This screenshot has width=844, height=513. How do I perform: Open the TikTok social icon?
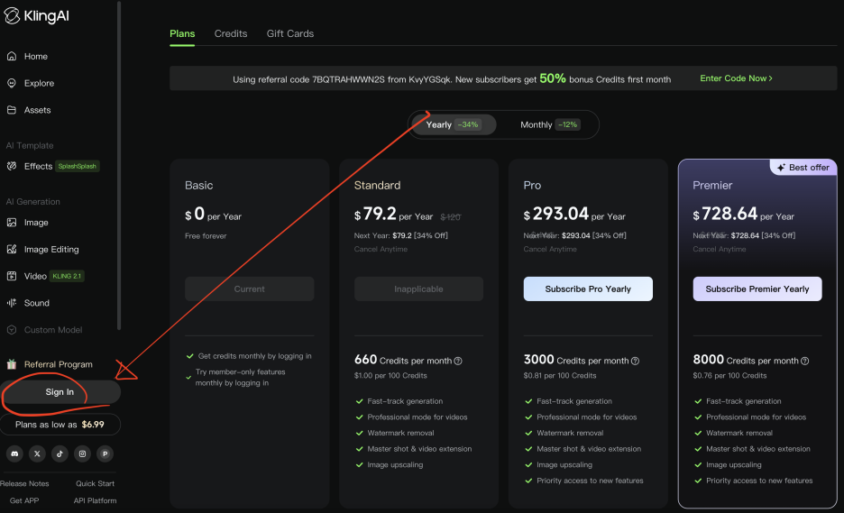tap(60, 453)
